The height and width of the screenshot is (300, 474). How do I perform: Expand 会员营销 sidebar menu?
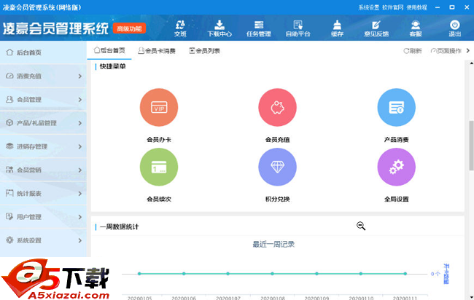pyautogui.click(x=43, y=170)
